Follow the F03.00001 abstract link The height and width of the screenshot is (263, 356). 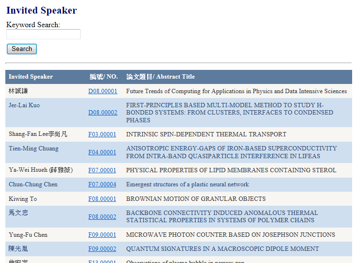click(102, 134)
